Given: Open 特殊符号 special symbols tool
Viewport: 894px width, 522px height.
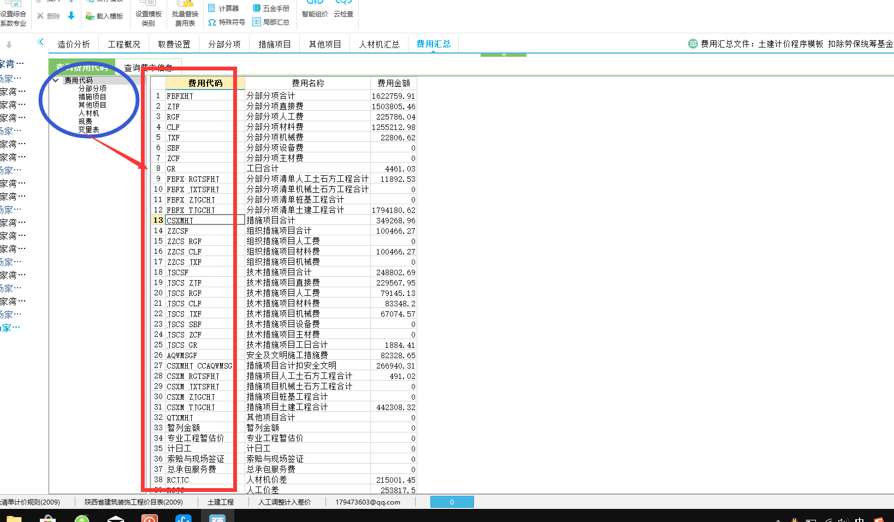Looking at the screenshot, I should pos(226,22).
